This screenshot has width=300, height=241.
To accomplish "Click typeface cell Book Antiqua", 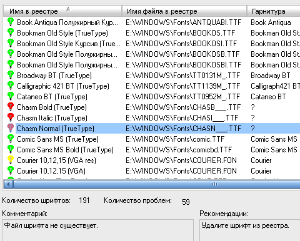I will tap(271, 22).
